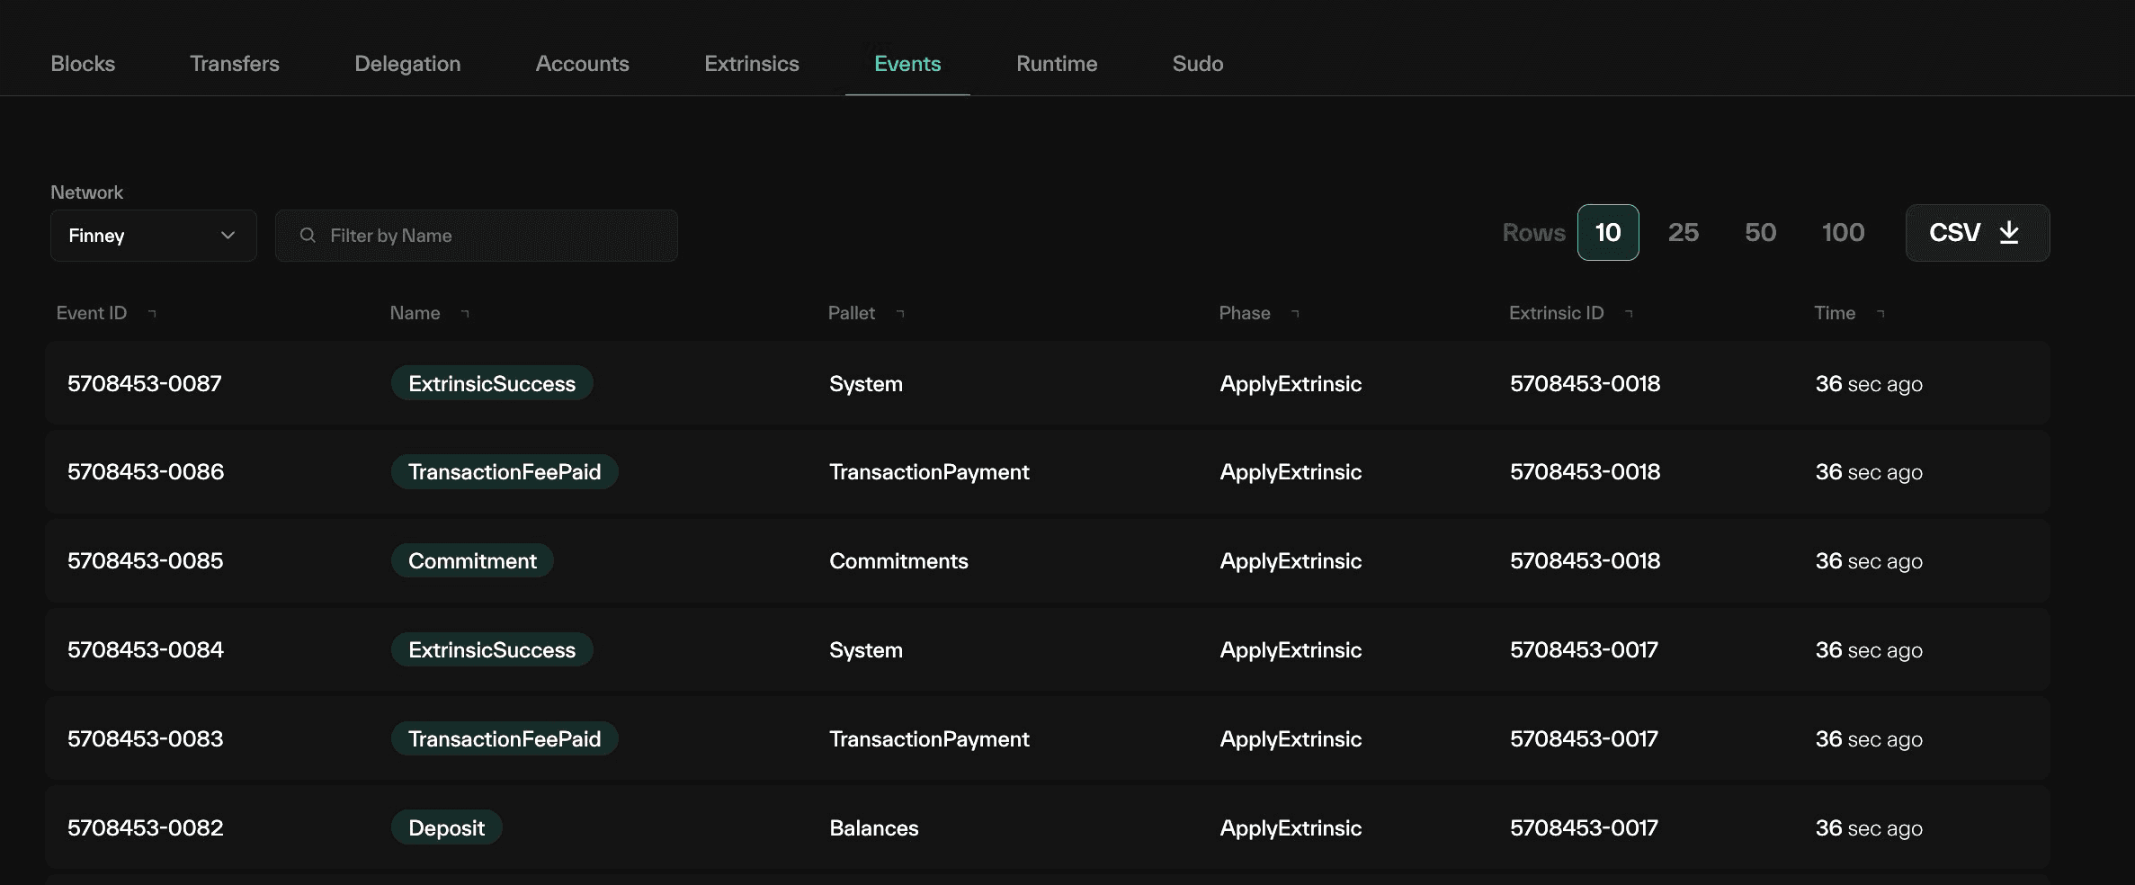The image size is (2135, 885).
Task: Click ExtrinsicSuccess badge in row 0087
Action: tap(492, 383)
